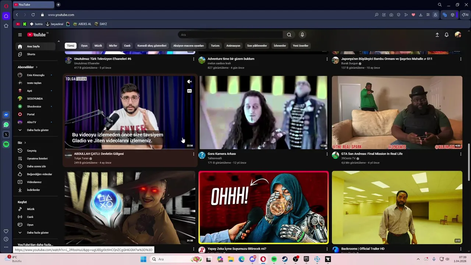Image resolution: width=471 pixels, height=265 pixels.
Task: Open the DAYZ bookmark
Action: pos(100,24)
